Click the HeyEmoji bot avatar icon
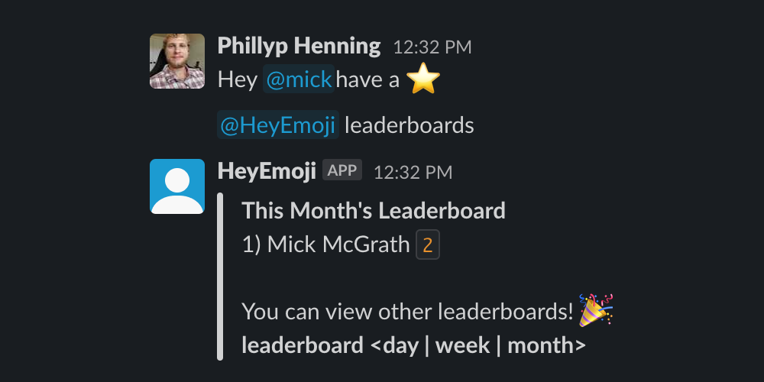This screenshot has height=382, width=764. pos(177,186)
